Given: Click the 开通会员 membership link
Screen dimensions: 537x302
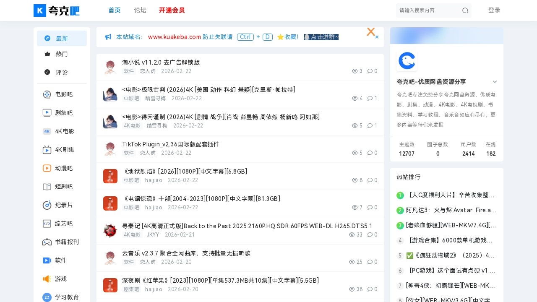Looking at the screenshot, I should tap(172, 10).
